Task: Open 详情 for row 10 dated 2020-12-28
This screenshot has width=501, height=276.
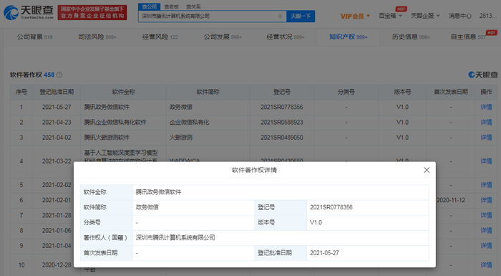Action: 486,265
